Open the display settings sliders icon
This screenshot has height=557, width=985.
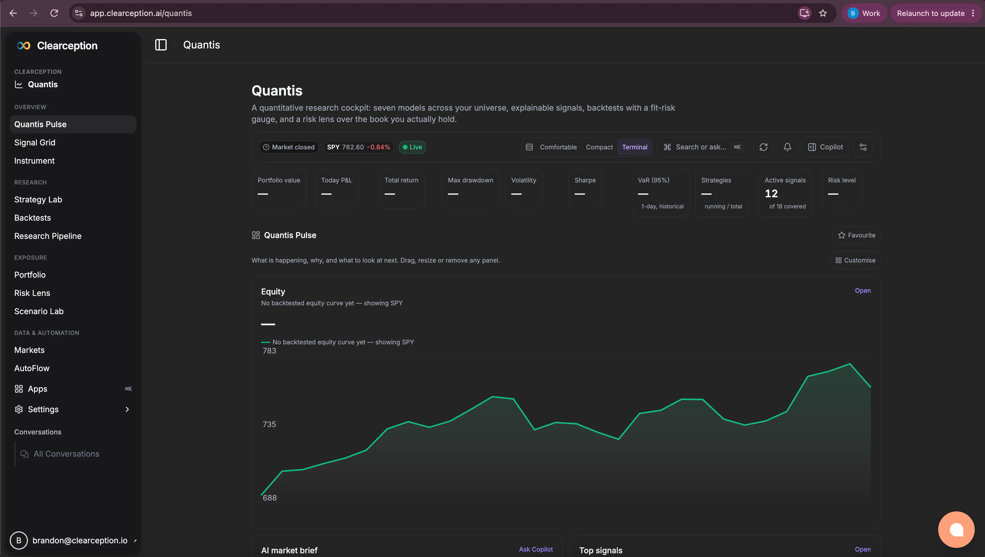(x=863, y=147)
